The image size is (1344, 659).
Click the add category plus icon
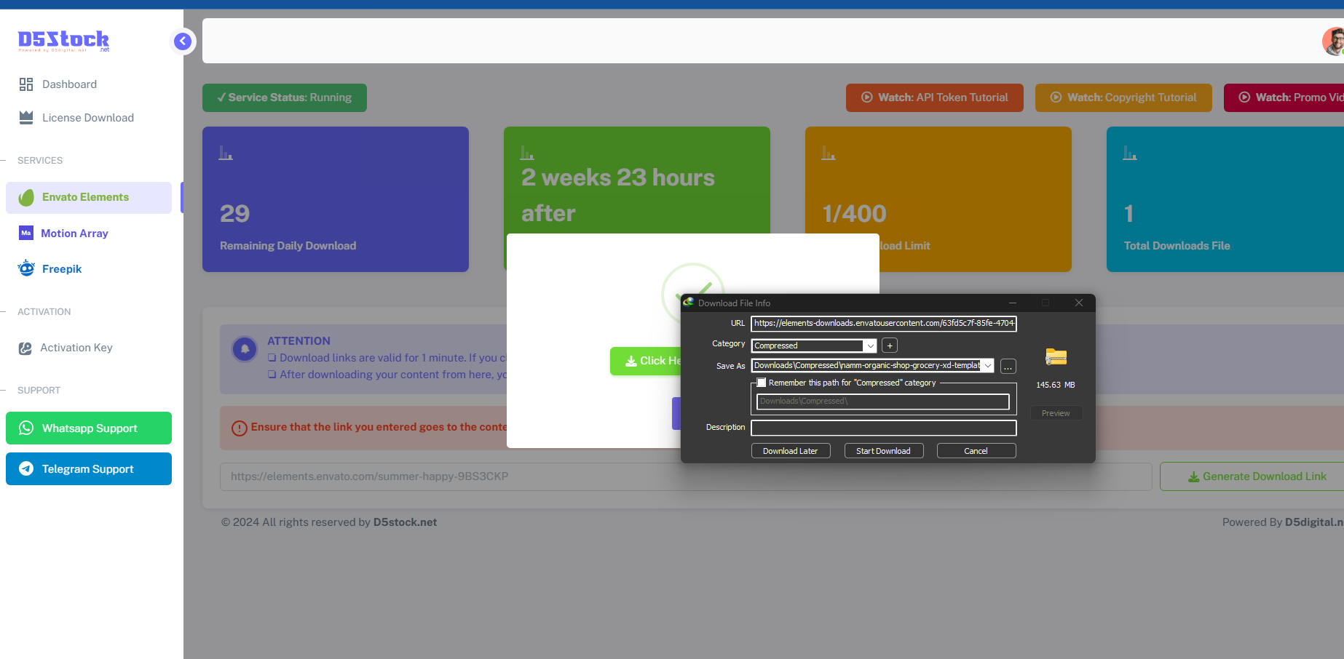pos(890,346)
